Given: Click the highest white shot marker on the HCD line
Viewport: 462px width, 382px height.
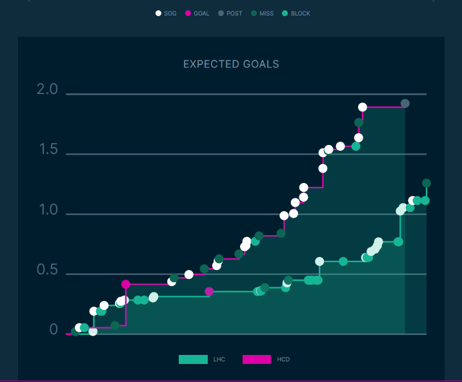Looking at the screenshot, I should click(363, 107).
